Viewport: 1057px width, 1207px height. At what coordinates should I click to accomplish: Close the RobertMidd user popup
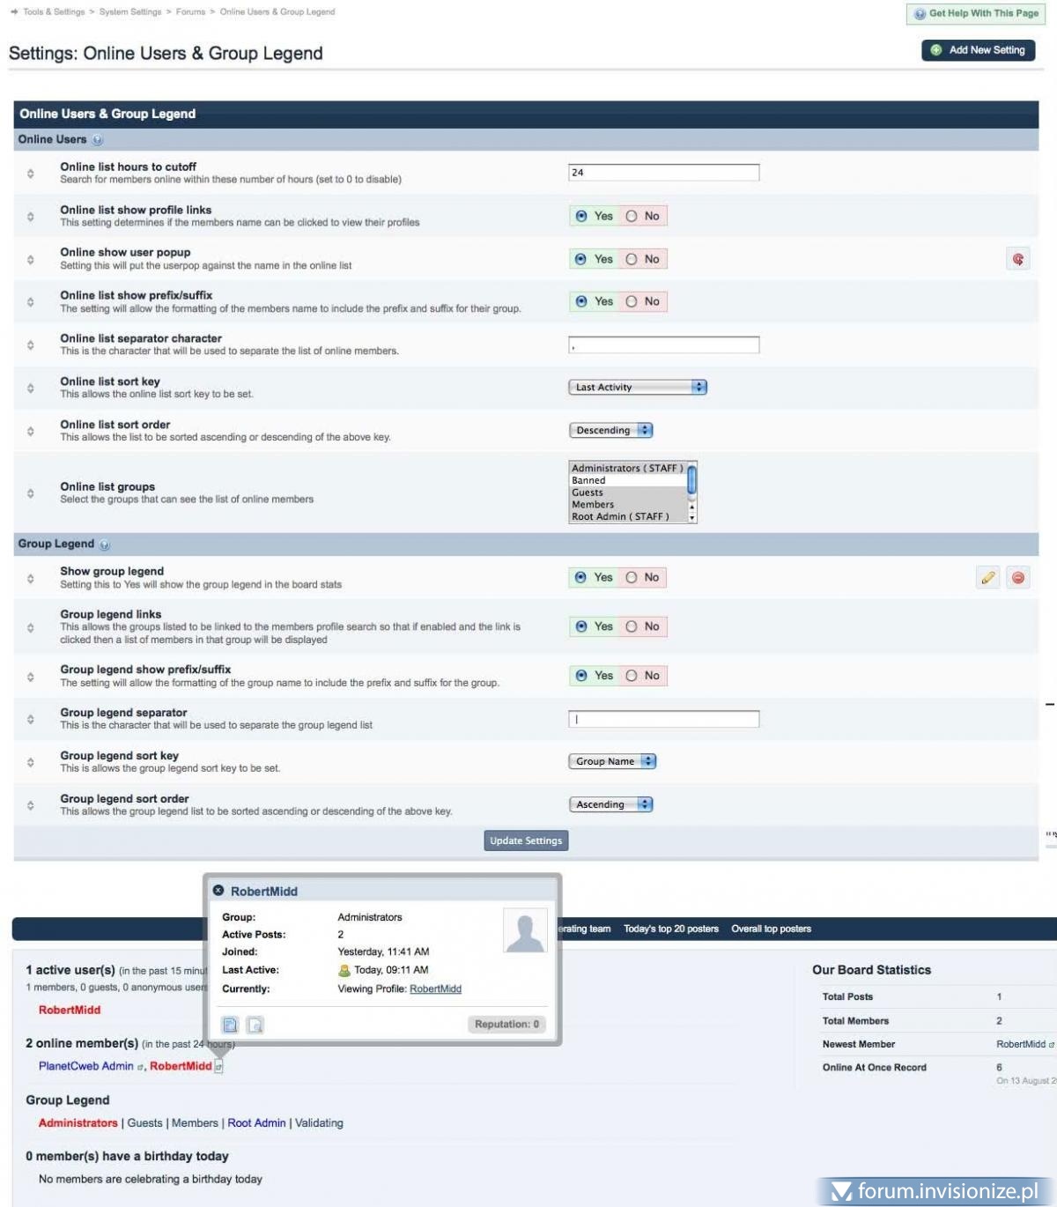pos(218,891)
